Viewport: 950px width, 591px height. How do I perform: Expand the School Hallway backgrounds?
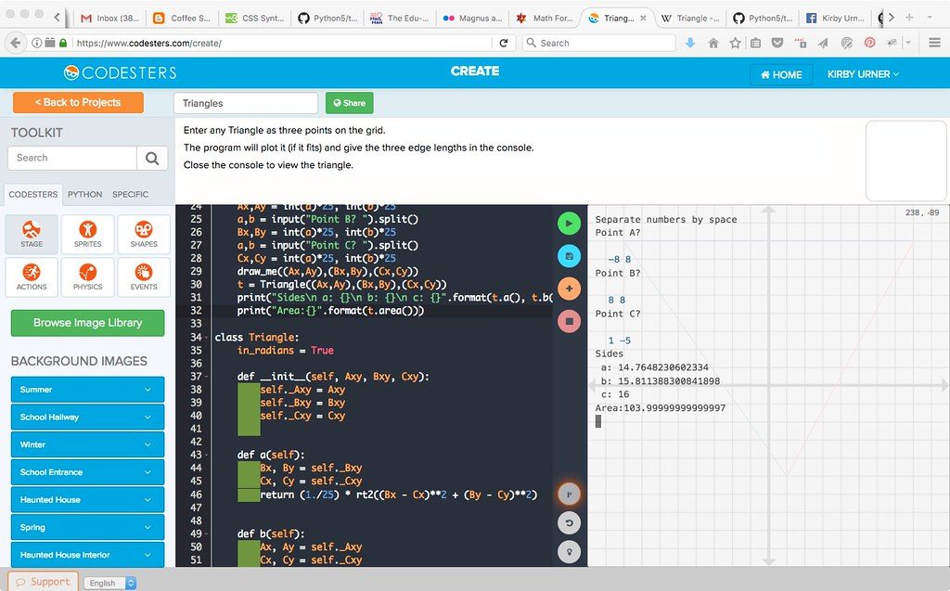click(x=88, y=417)
